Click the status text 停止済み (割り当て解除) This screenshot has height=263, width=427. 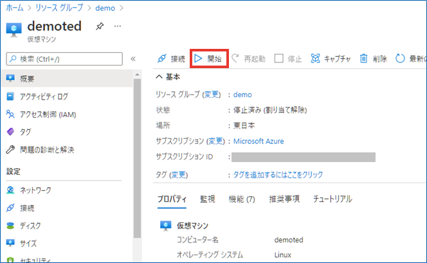[270, 110]
